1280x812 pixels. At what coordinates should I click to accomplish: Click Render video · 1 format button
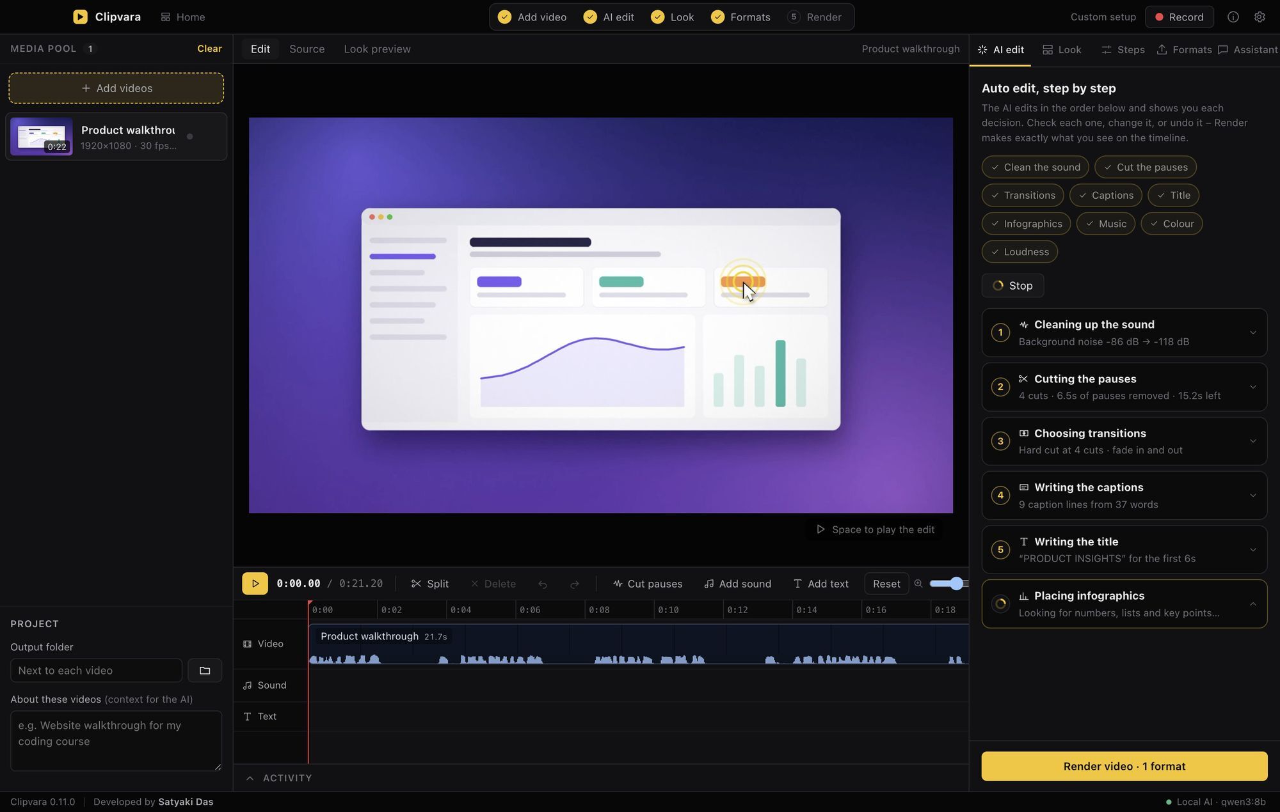(x=1124, y=766)
